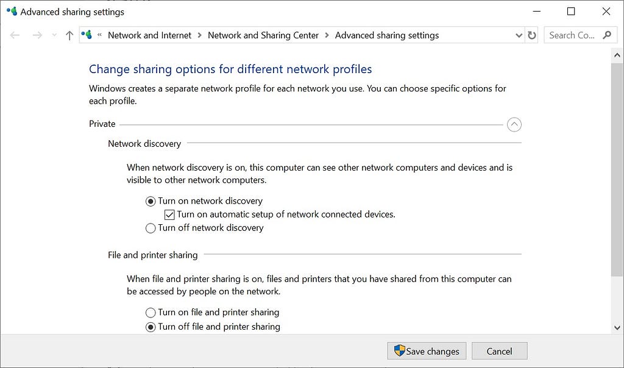Open address bar history dropdown
The image size is (624, 368).
pos(519,35)
